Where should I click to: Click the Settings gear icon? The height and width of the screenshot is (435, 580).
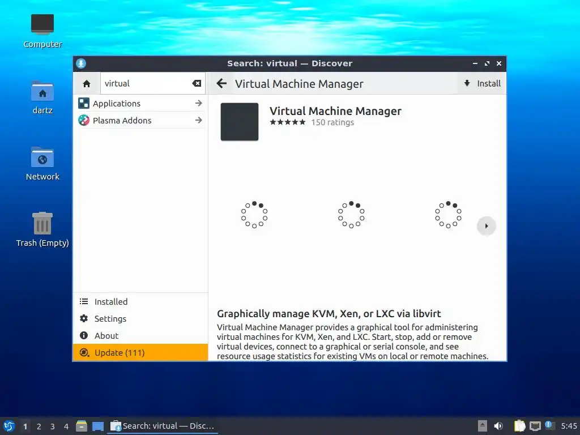click(84, 318)
